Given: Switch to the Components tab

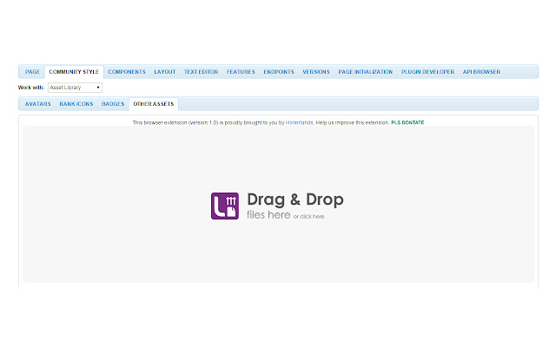Looking at the screenshot, I should pos(127,72).
